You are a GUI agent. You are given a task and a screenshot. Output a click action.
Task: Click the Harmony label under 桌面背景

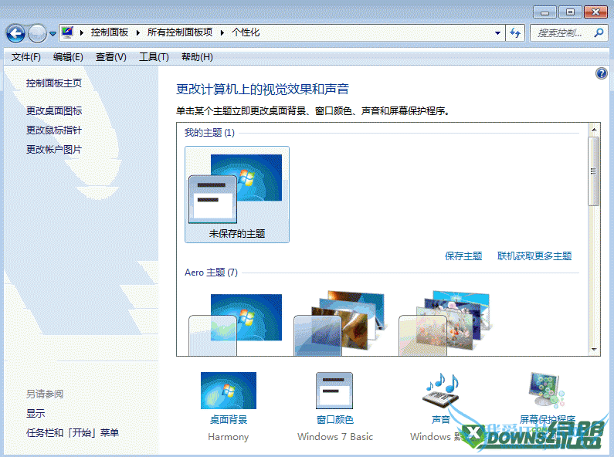(229, 437)
